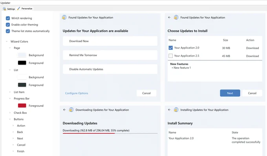Viewport: 267px width, 156px height.
Task: Click the Settings tab icon
Action: tap(4, 9)
